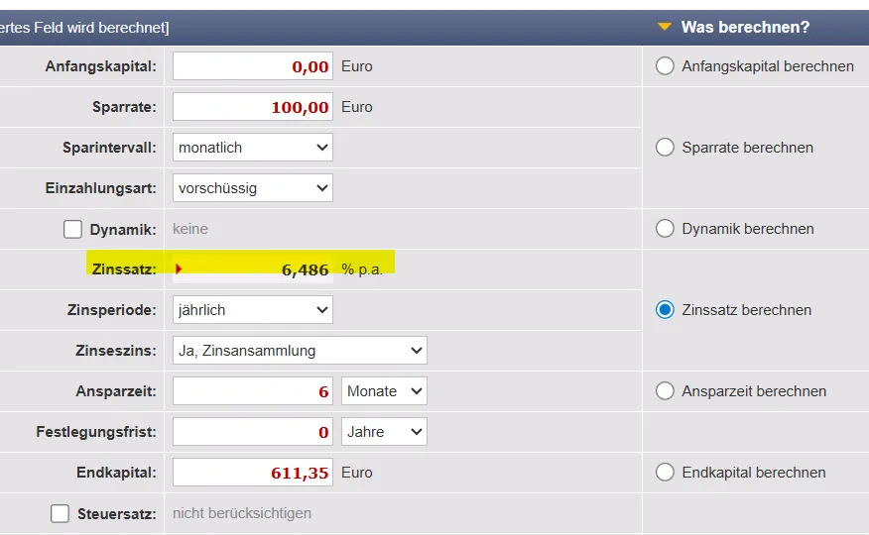
Task: Click the orange triangle beside 'Was berechnen?'
Action: click(665, 27)
